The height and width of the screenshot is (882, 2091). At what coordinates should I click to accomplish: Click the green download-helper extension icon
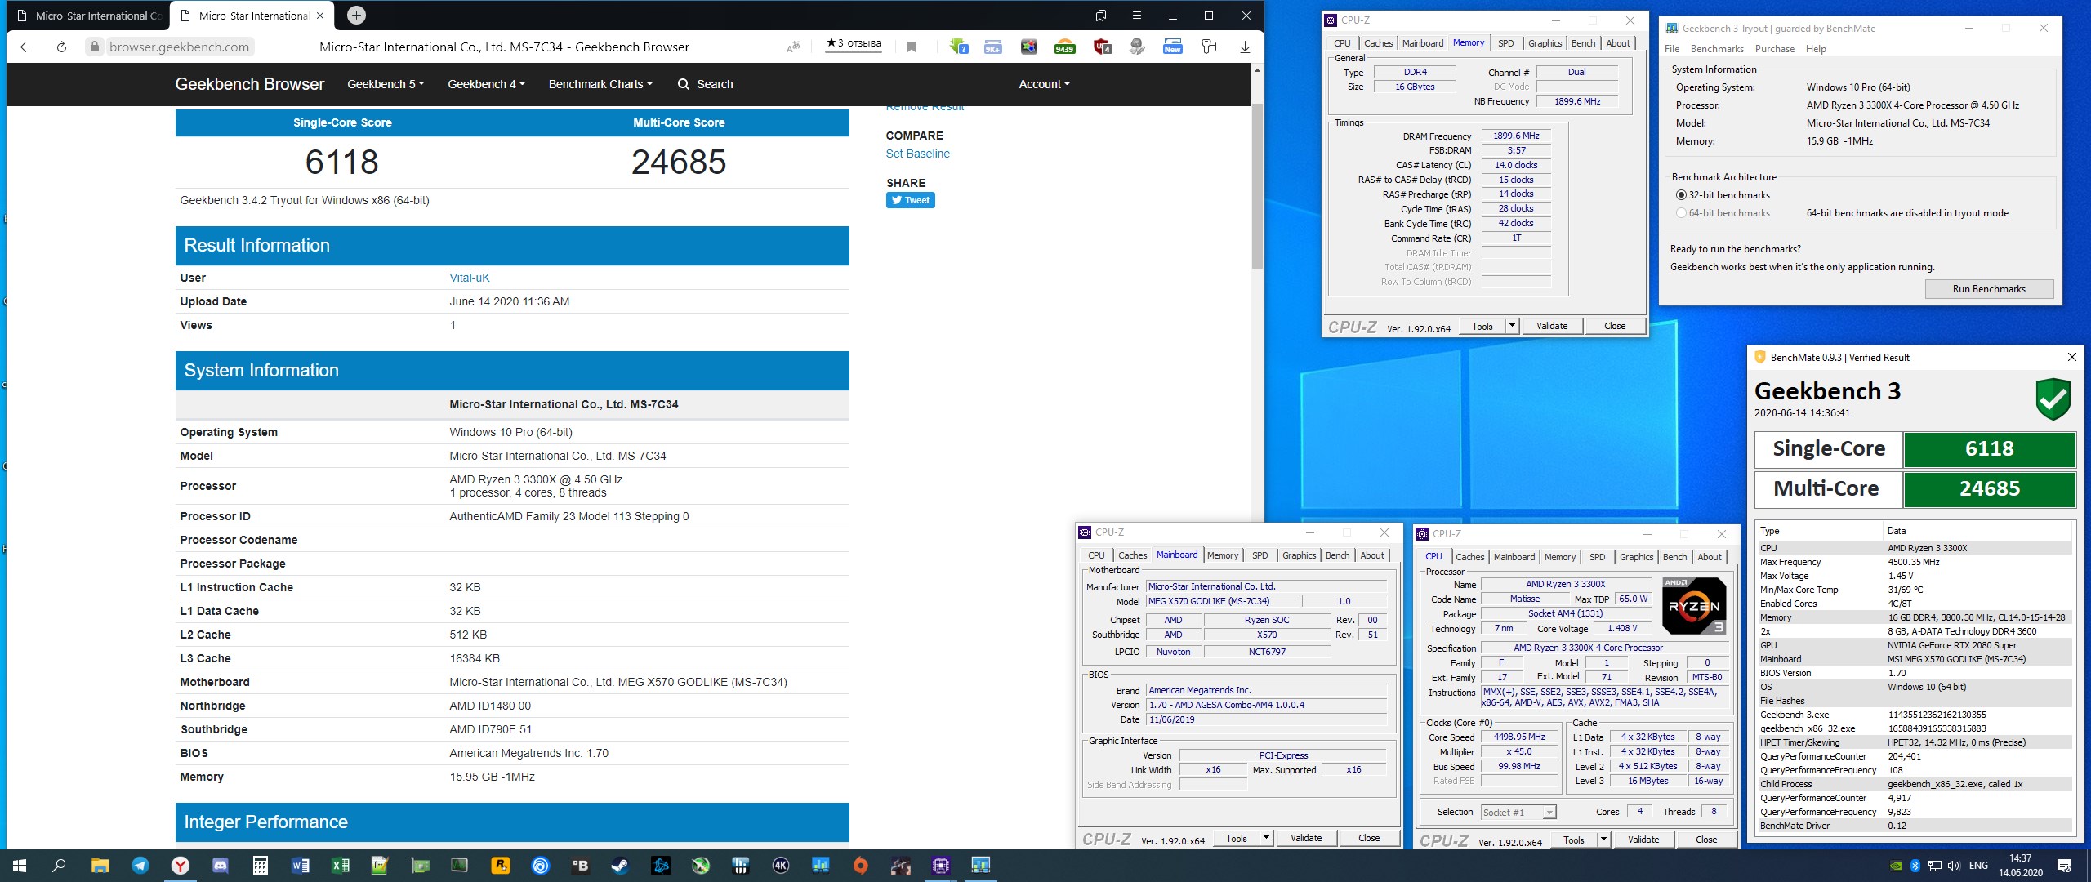tap(958, 47)
